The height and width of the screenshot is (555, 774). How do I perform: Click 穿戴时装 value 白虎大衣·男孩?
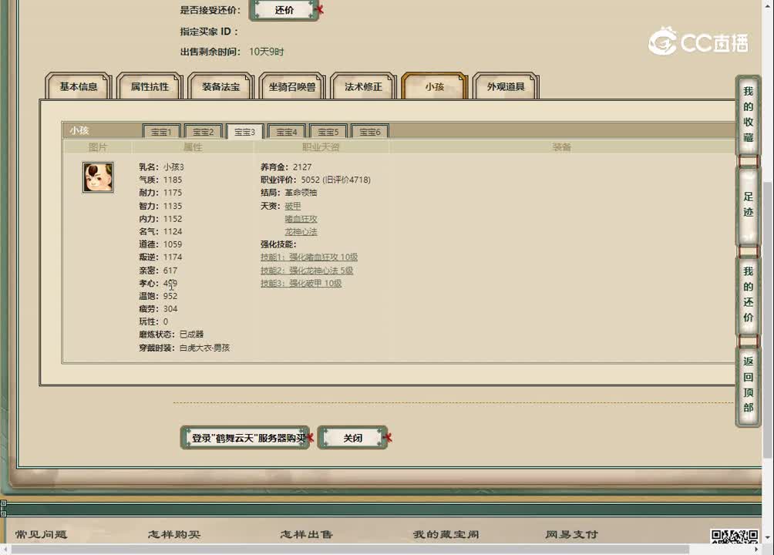(x=204, y=348)
